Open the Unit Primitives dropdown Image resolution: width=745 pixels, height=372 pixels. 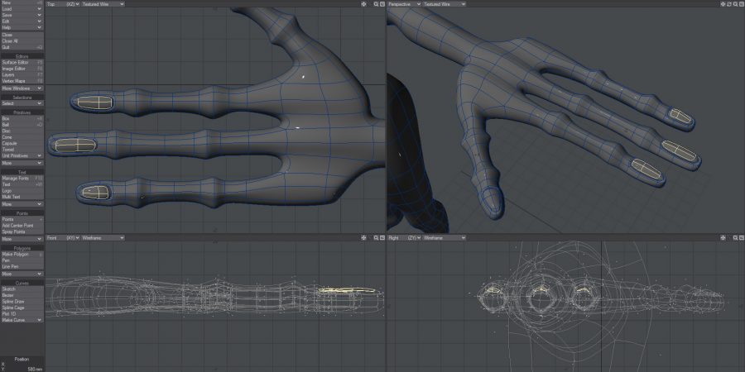[22, 155]
